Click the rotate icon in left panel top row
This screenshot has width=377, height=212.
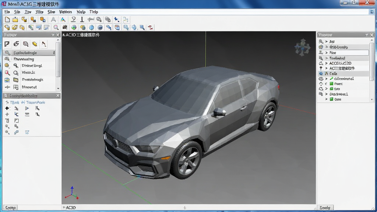16,44
